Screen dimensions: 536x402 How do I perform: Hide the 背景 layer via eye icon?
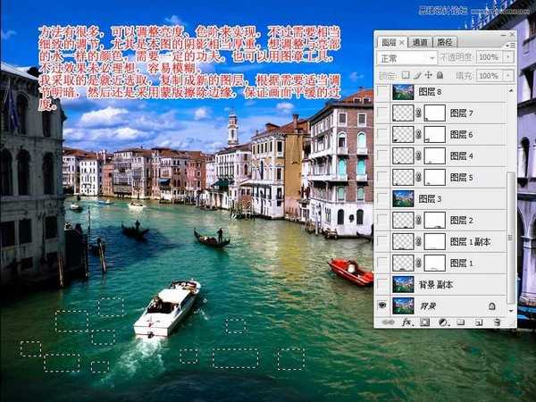pyautogui.click(x=382, y=305)
